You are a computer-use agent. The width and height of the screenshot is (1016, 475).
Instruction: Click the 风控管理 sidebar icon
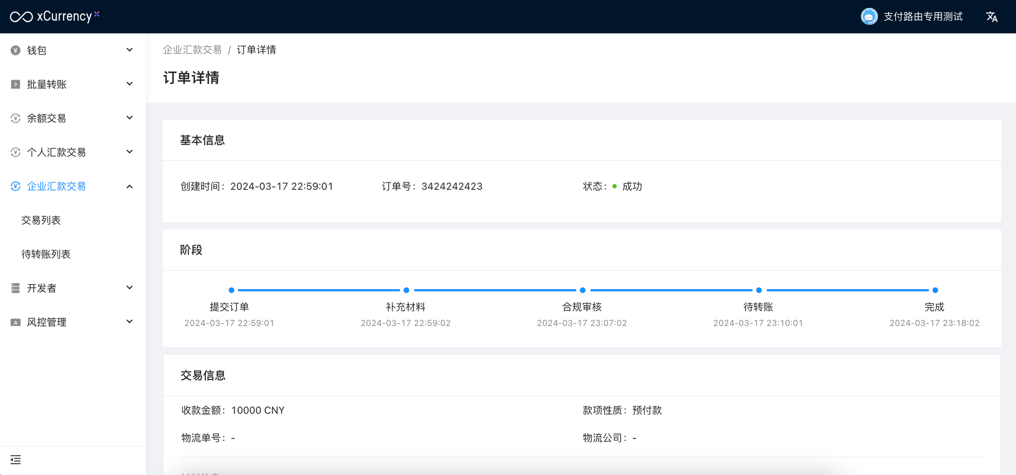pyautogui.click(x=15, y=322)
